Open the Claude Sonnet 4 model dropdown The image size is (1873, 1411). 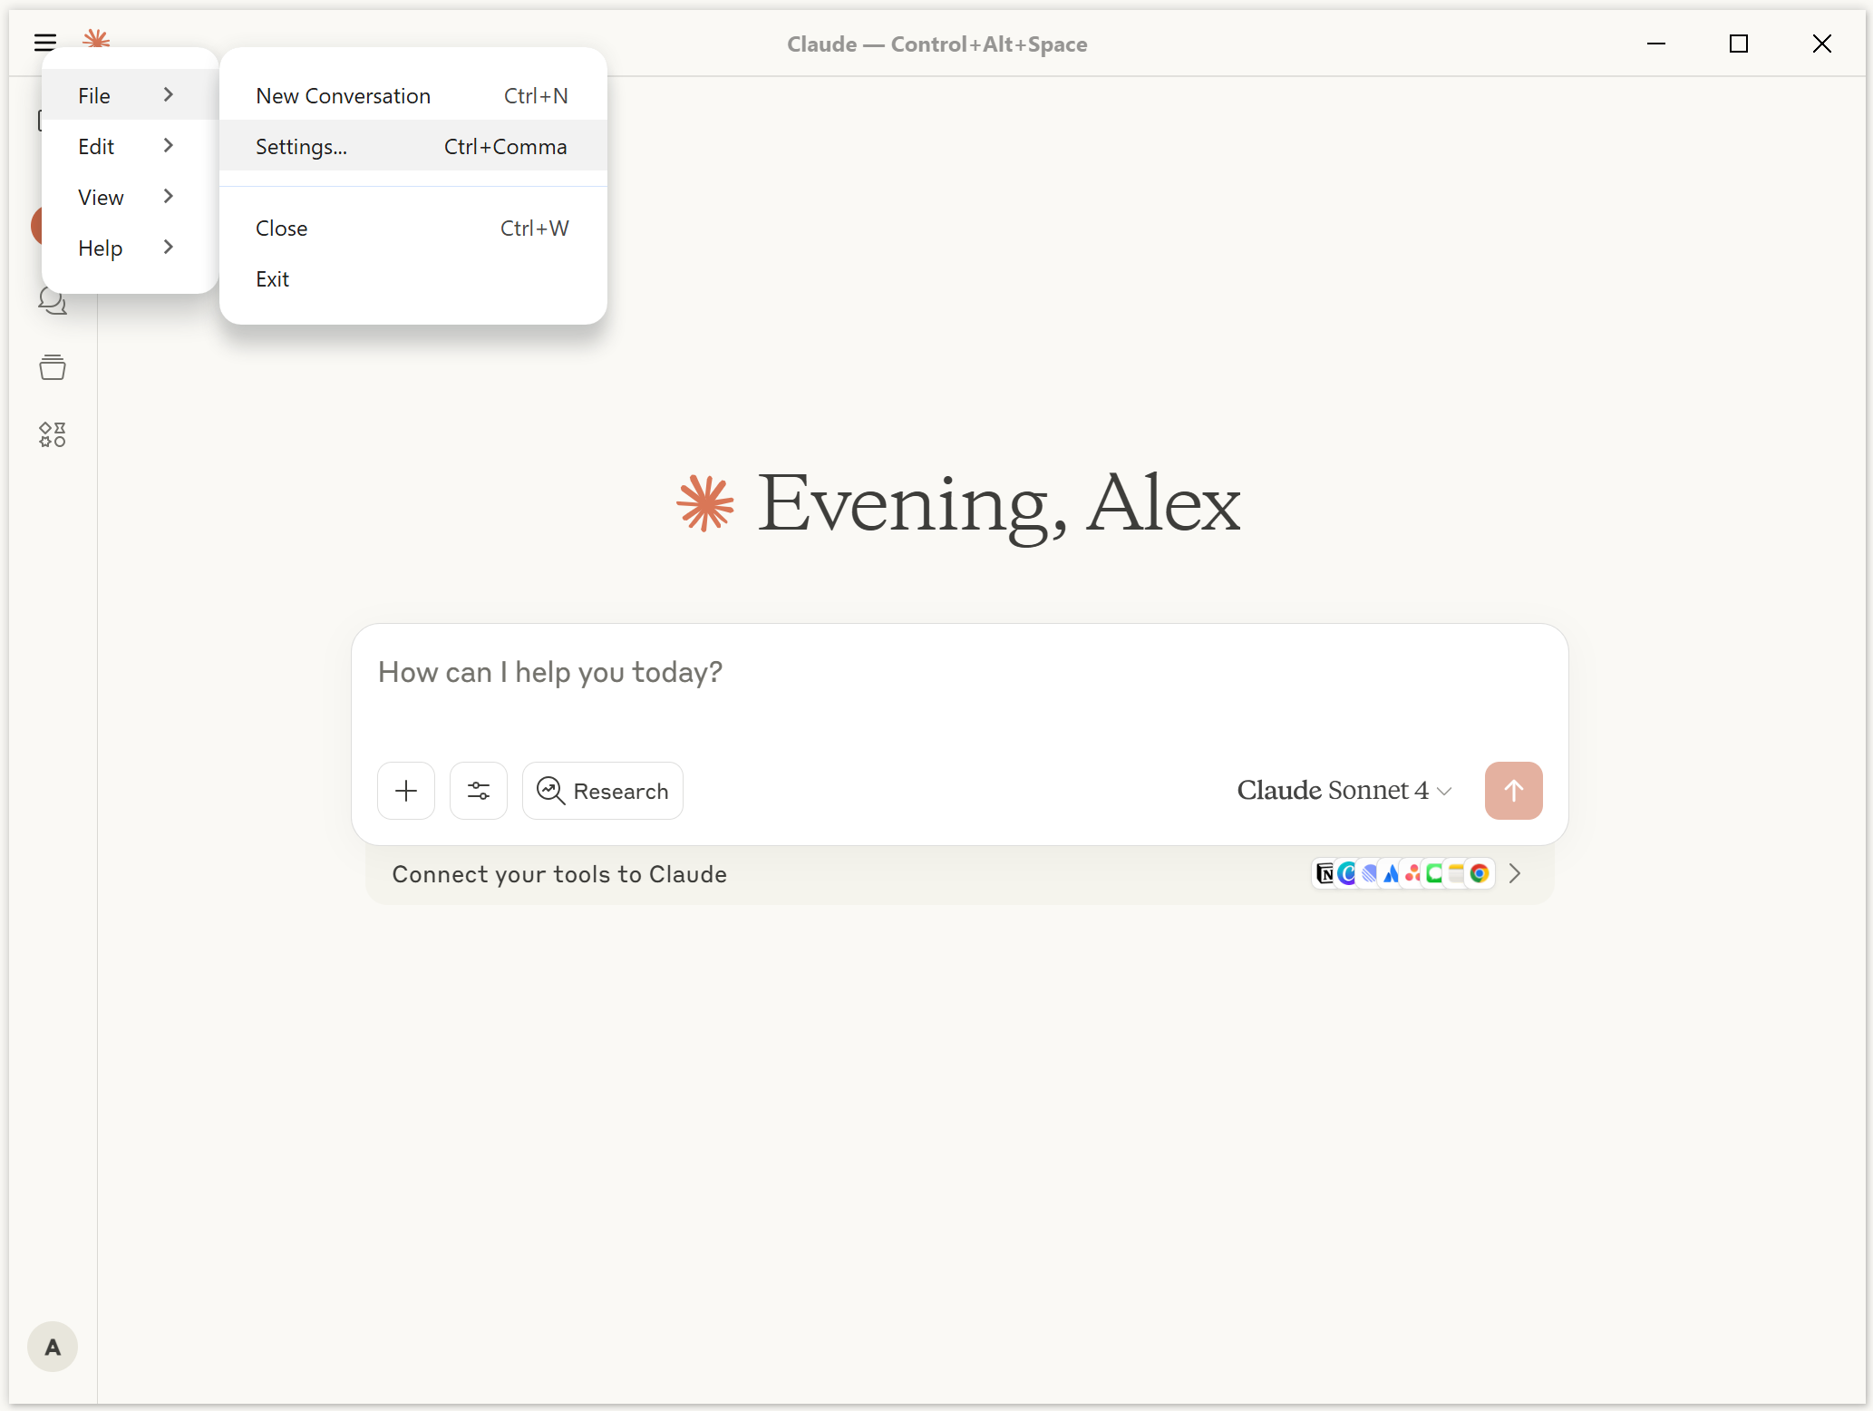tap(1344, 790)
